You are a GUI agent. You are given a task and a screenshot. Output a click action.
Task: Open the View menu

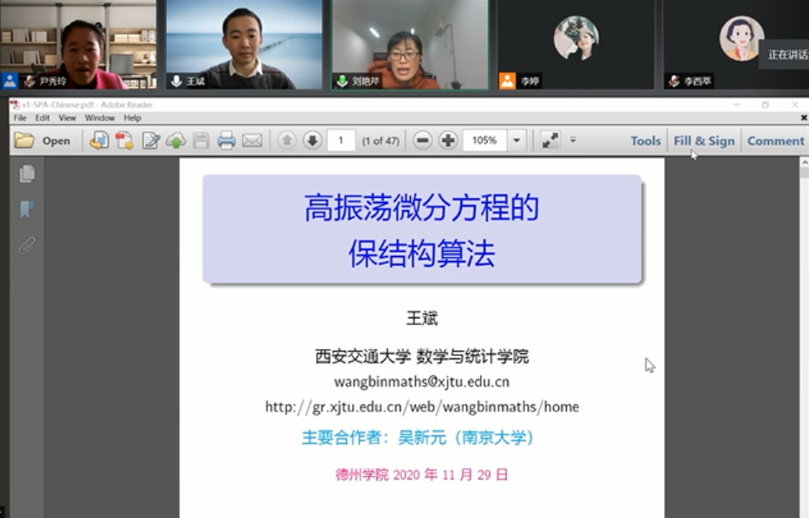[x=67, y=118]
